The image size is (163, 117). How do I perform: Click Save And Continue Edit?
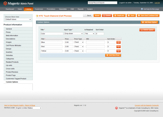(x=148, y=16)
